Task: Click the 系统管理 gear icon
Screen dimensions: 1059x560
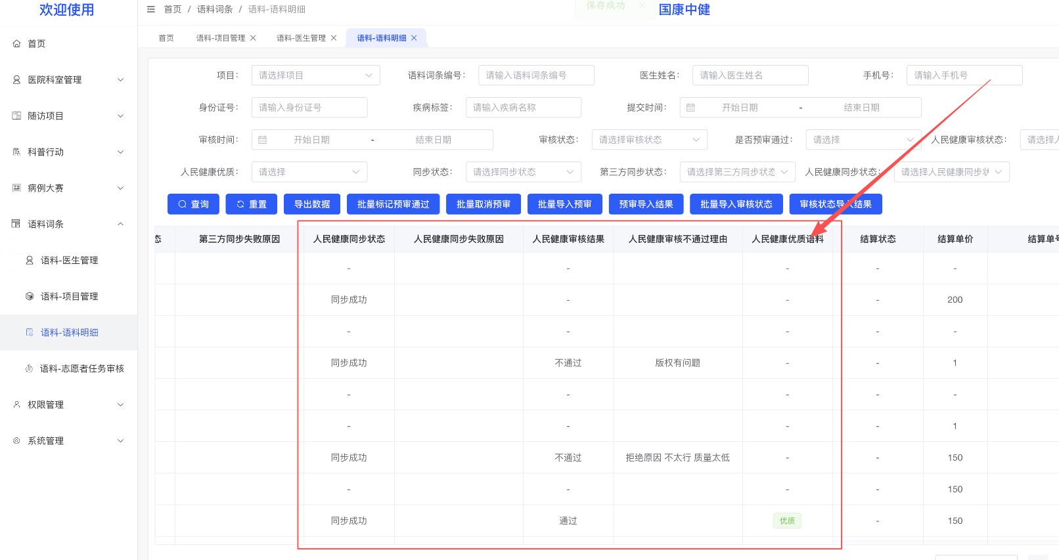Action: 16,441
